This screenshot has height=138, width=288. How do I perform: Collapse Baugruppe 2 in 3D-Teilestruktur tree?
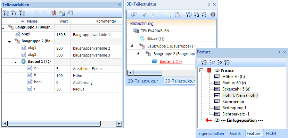coord(138,53)
